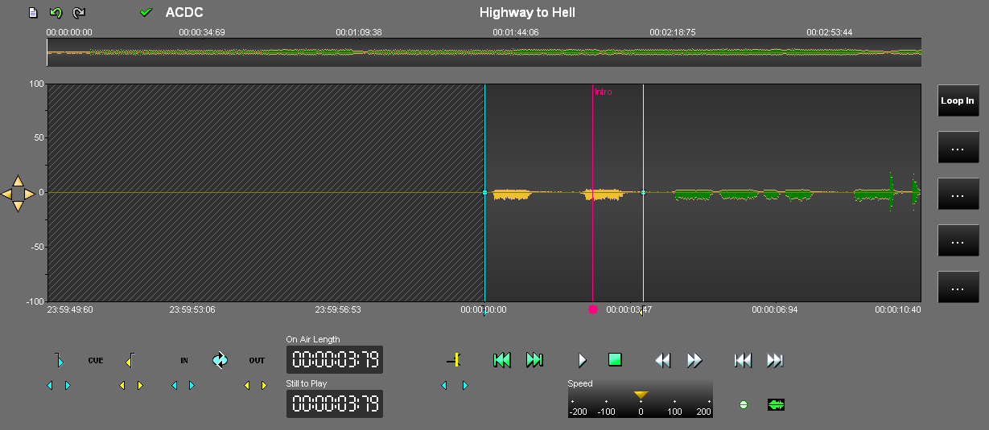The width and height of the screenshot is (989, 430).
Task: Click the up arrow of the navigation pad
Action: 18,181
